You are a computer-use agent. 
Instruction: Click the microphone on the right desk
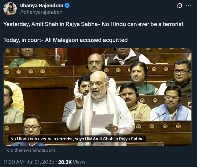click(159, 117)
